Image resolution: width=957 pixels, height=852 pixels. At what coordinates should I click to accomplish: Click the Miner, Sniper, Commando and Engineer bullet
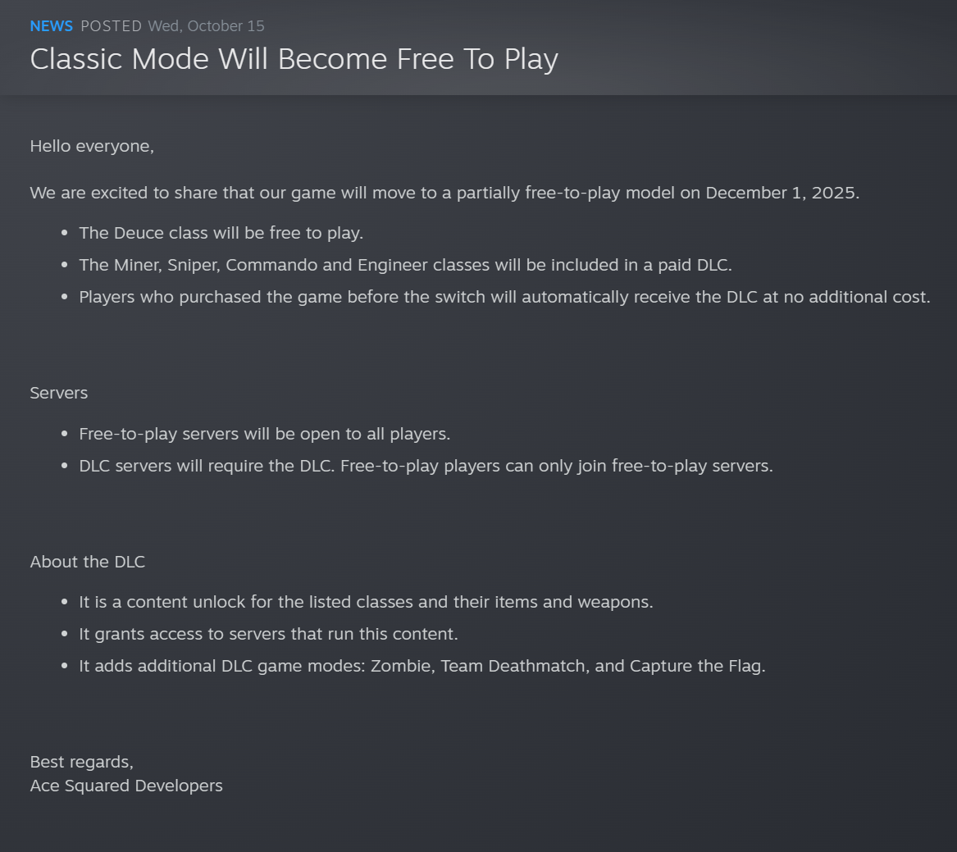click(405, 265)
